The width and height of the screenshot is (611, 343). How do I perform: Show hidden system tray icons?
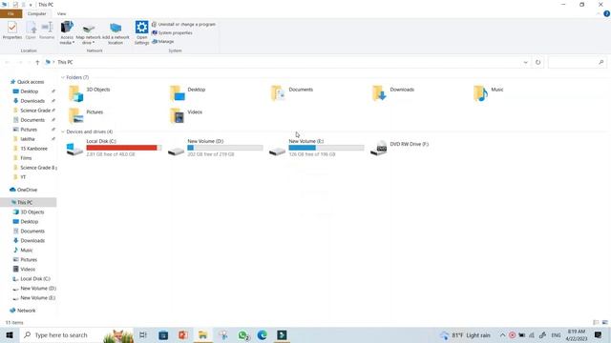point(503,334)
